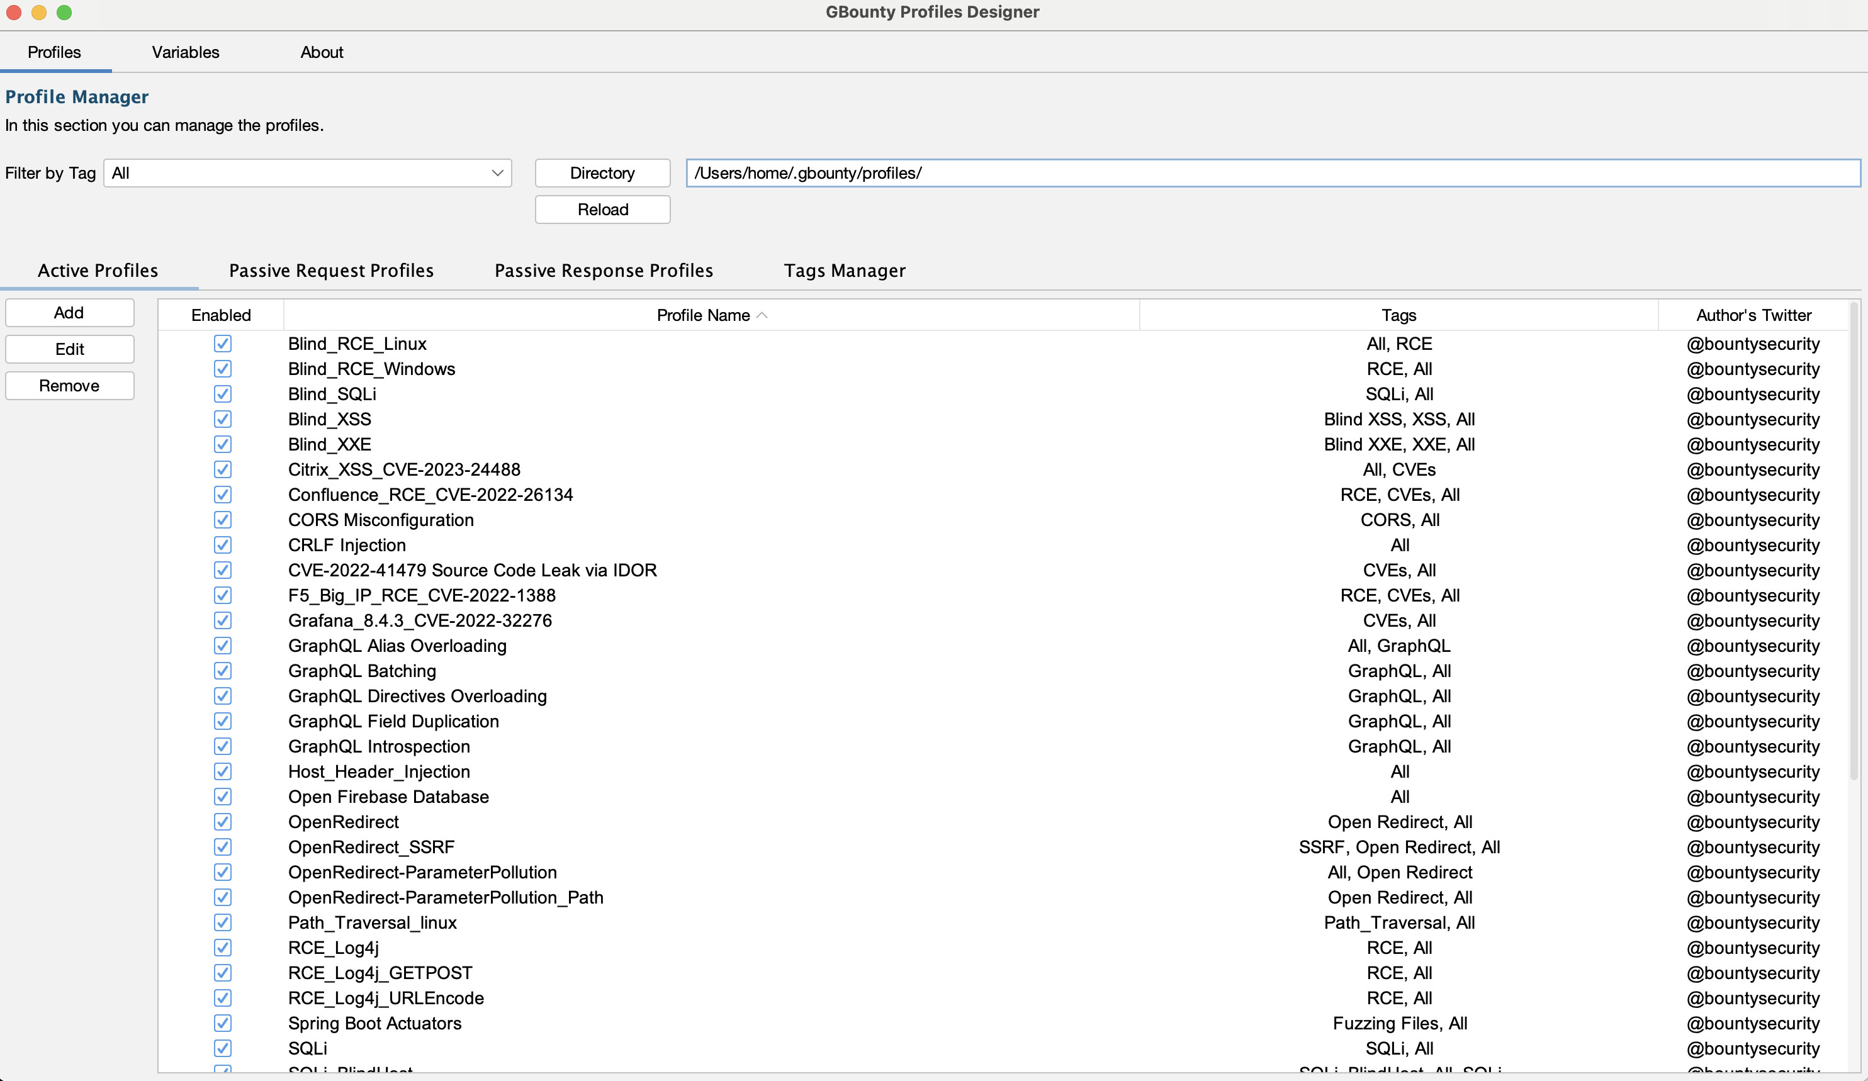Uncheck GraphQL Introspection enabled checkbox

click(222, 746)
